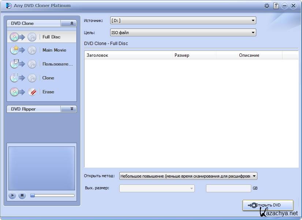The image size is (302, 220).
Task: Open settings via the gear icon
Action: (x=266, y=6)
